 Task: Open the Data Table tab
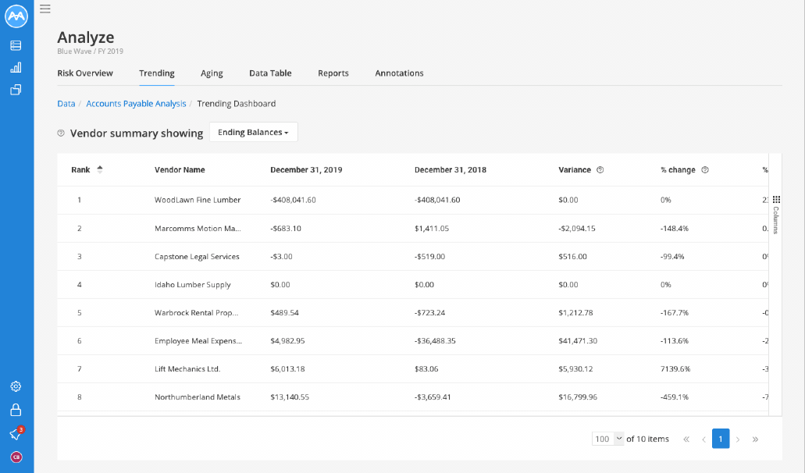271,73
